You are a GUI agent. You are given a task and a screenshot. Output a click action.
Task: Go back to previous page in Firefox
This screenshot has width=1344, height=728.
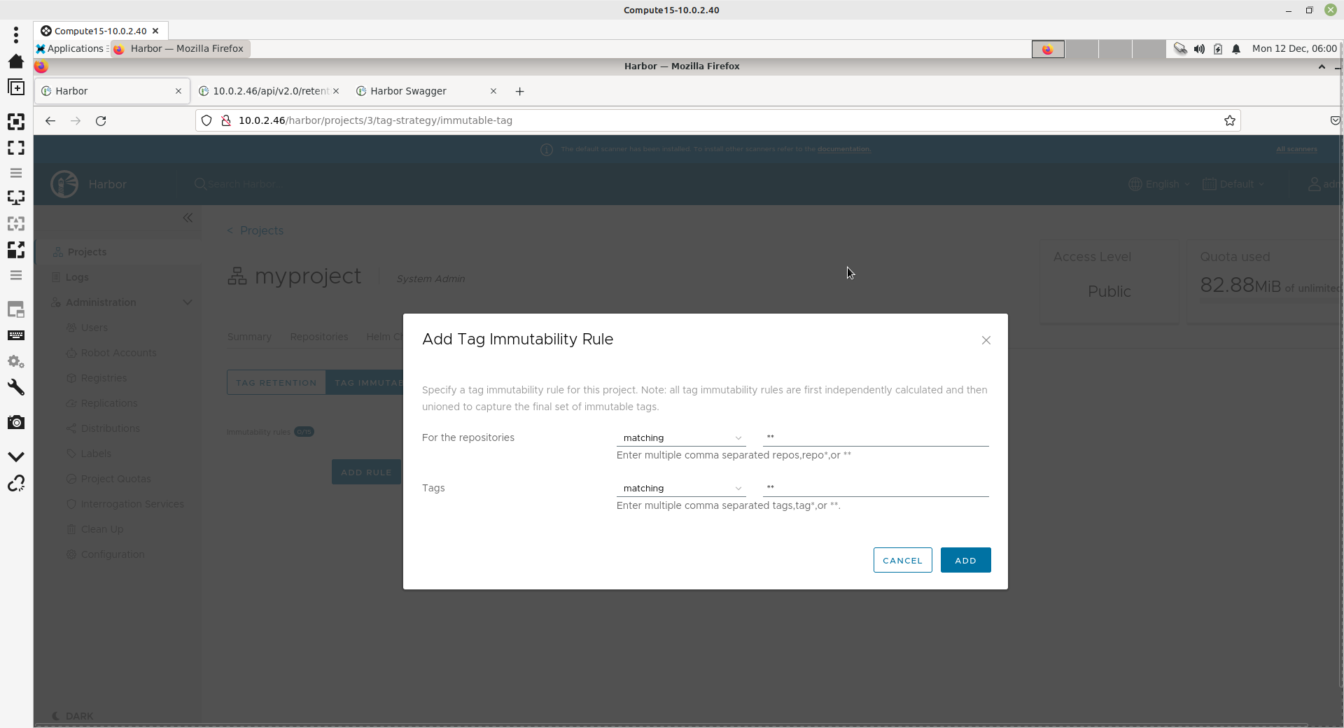pyautogui.click(x=50, y=121)
